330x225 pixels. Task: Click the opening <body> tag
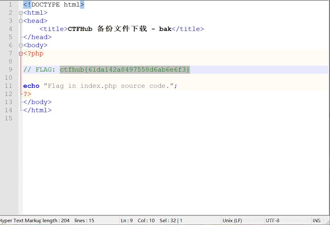coord(35,45)
